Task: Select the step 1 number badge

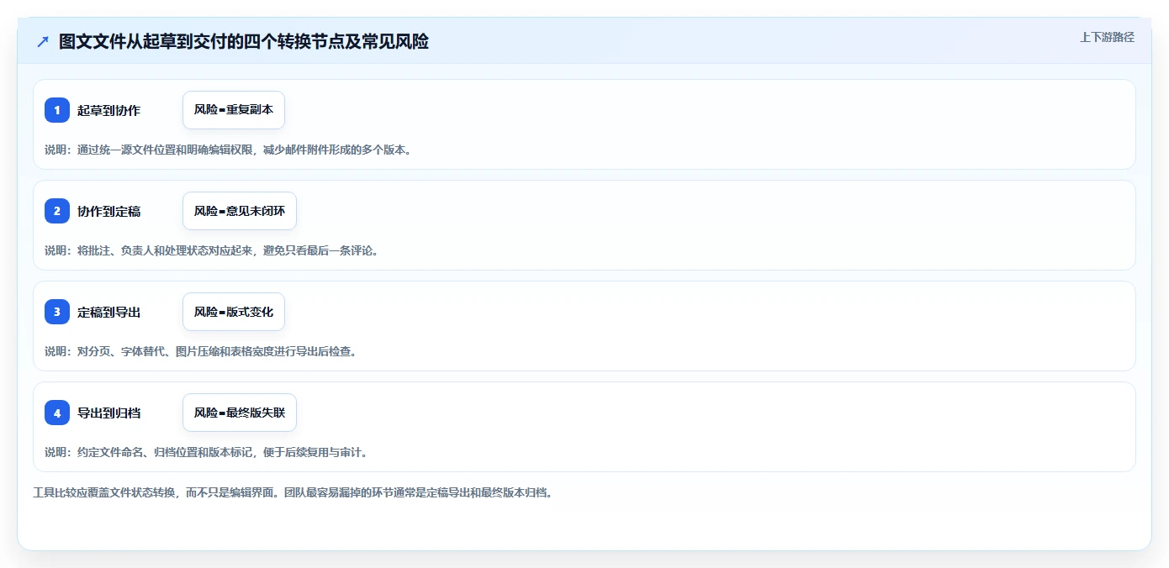Action: [57, 110]
